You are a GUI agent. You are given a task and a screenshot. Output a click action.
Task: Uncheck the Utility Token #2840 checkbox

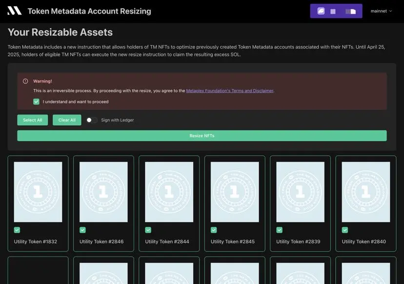point(345,230)
